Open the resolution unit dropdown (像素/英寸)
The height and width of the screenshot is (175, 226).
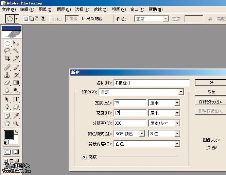[177, 123]
